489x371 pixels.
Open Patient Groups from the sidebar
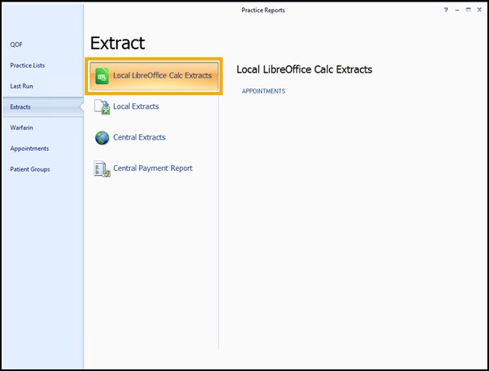(x=30, y=169)
